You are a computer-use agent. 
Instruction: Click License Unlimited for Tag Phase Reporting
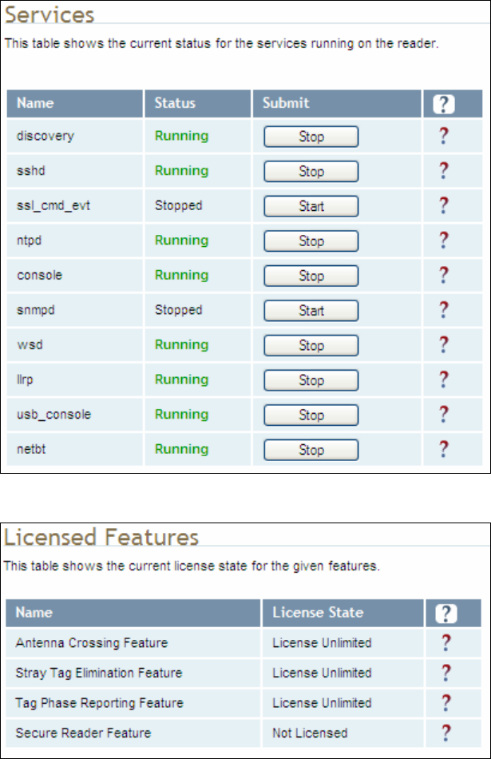322,703
